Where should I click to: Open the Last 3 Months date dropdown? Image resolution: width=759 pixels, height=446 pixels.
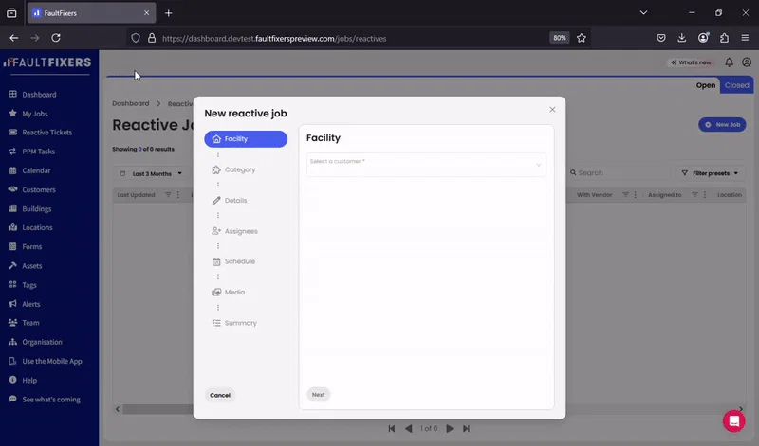pos(151,173)
